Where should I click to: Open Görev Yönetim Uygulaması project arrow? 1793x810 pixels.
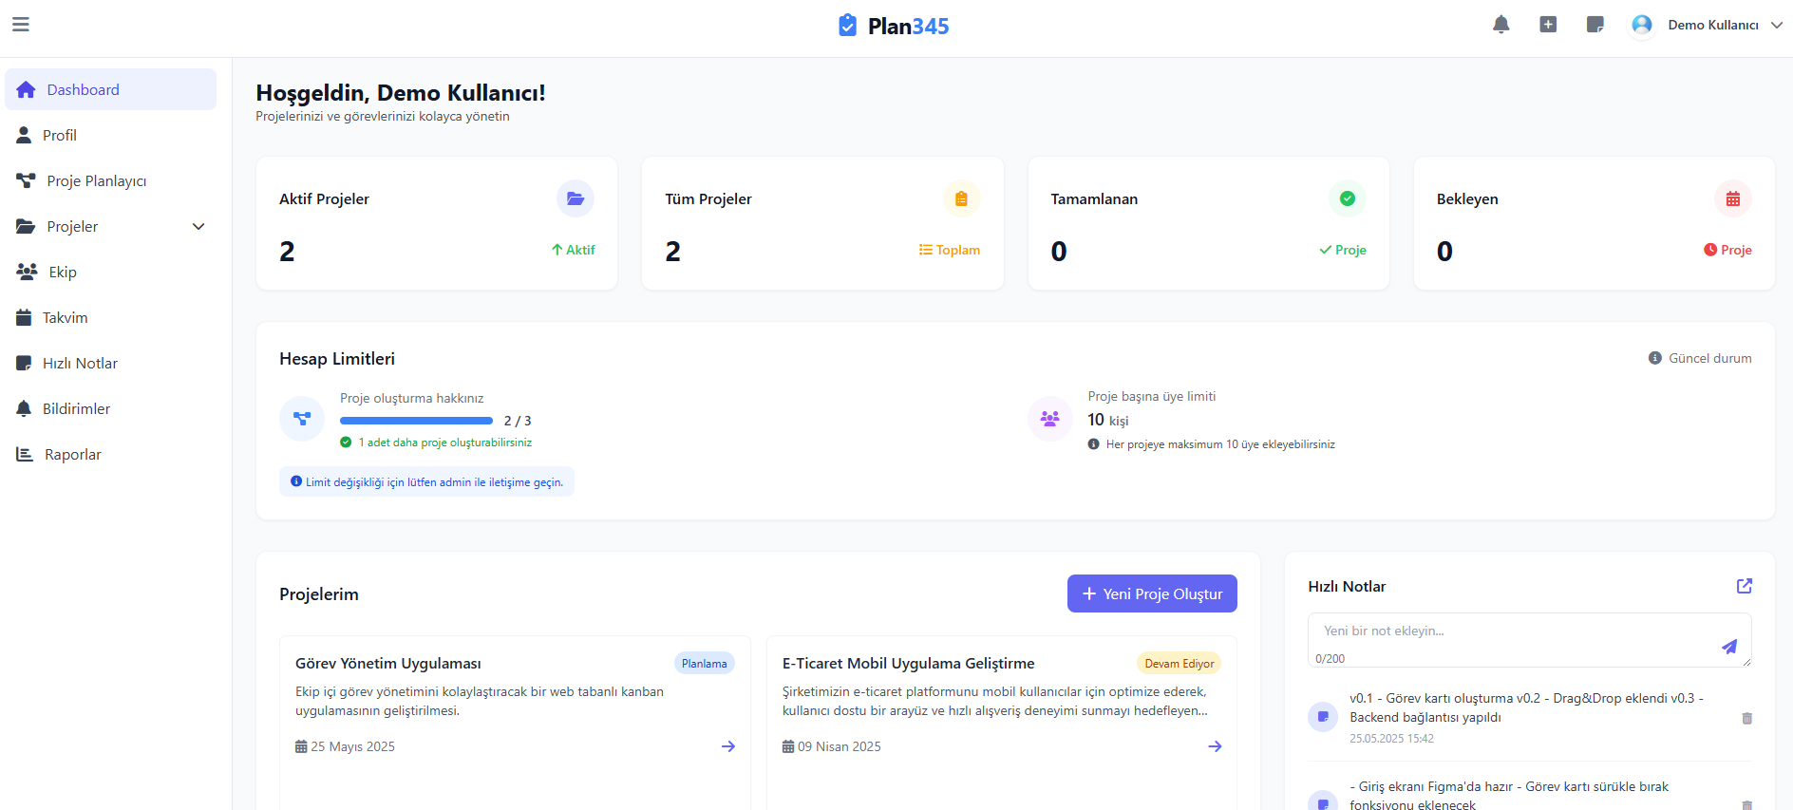[x=728, y=746]
